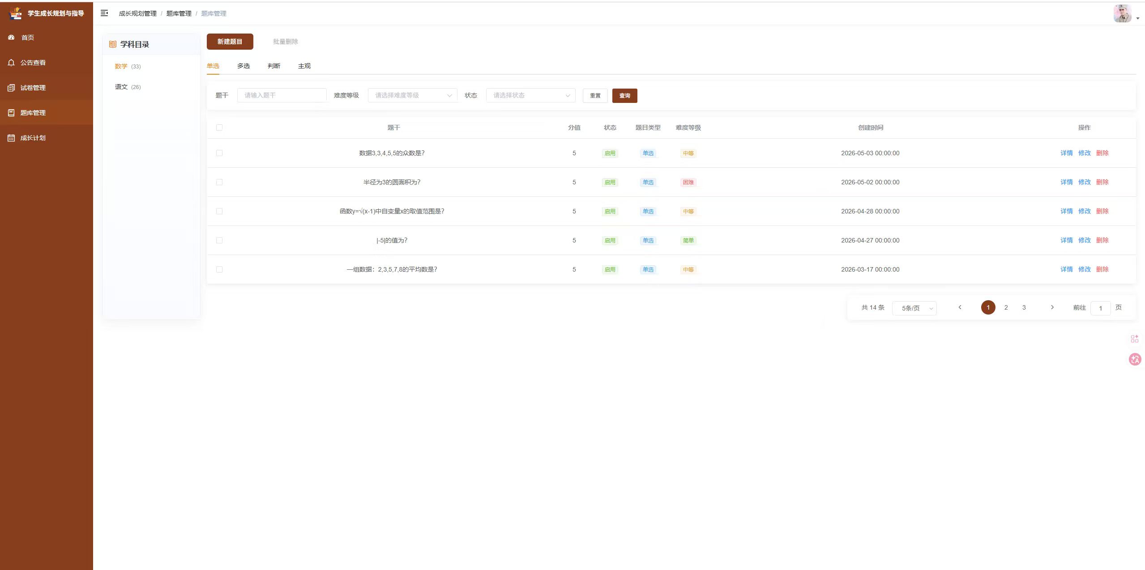
Task: Click 删除 for |-5|的值为?
Action: [1102, 240]
